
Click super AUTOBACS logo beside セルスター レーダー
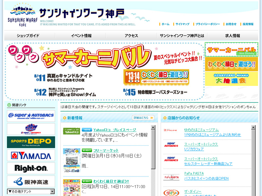(x=171, y=159)
